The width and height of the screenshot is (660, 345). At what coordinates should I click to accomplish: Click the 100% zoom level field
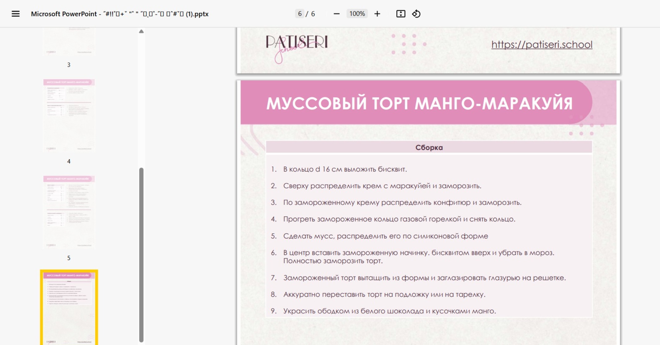pos(357,14)
